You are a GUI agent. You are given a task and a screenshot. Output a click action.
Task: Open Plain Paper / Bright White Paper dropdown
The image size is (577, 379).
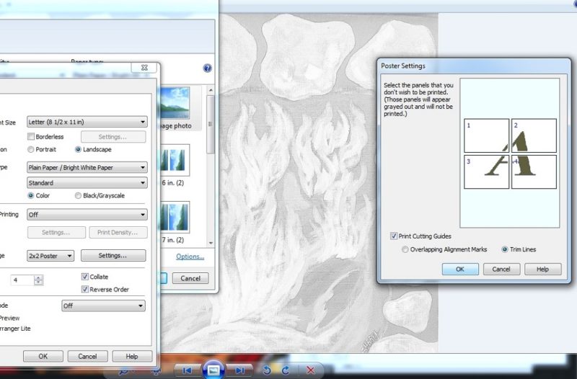(87, 167)
